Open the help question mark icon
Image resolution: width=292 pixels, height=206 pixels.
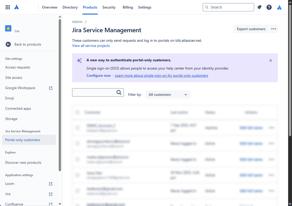click(x=269, y=7)
